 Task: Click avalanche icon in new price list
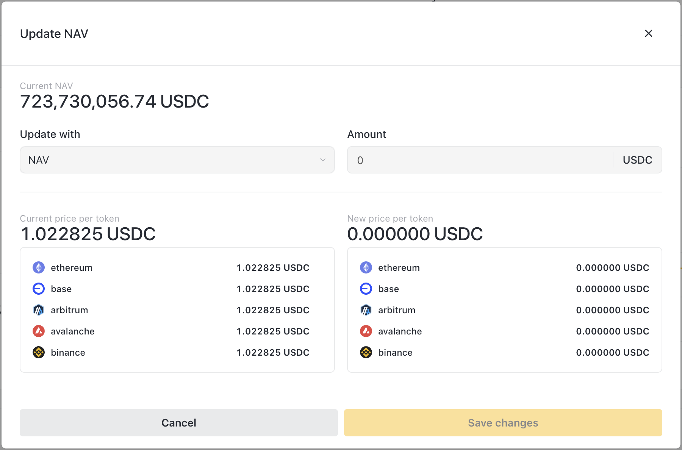(x=366, y=331)
